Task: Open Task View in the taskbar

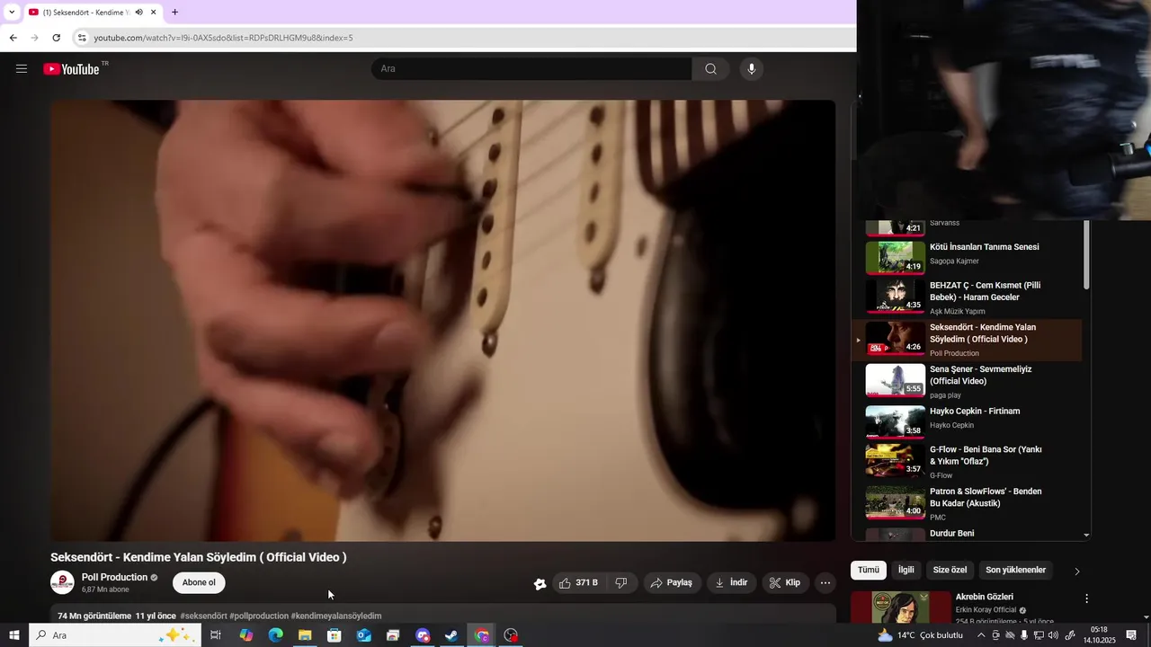Action: (x=216, y=635)
